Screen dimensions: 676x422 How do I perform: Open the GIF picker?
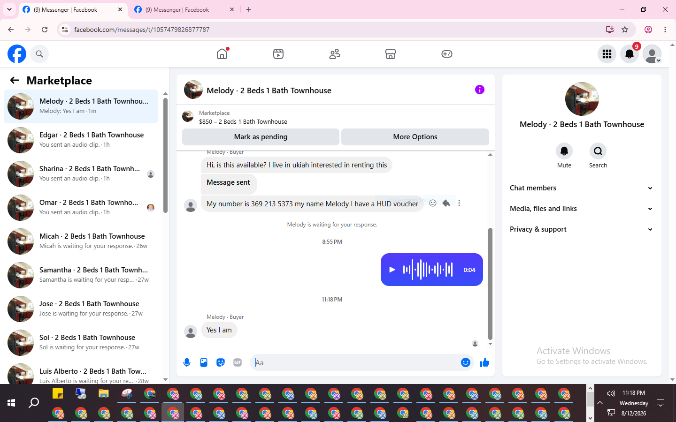coord(238,362)
